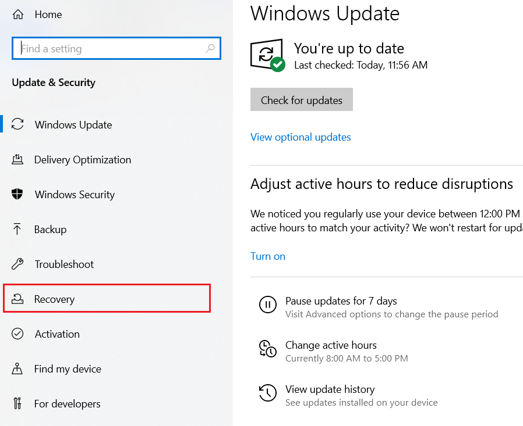The height and width of the screenshot is (426, 523).
Task: Click the Home house icon
Action: click(x=18, y=15)
